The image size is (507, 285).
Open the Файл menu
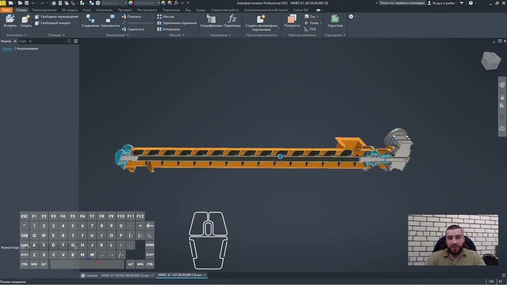(6, 10)
